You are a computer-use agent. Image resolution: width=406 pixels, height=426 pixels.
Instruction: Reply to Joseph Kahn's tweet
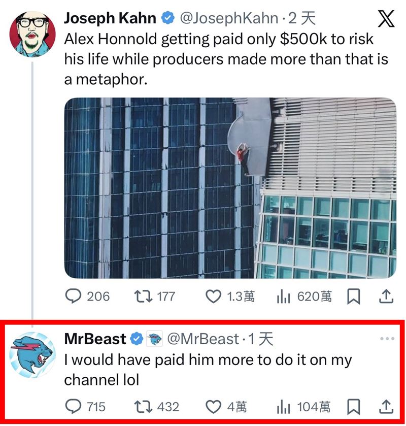point(73,297)
